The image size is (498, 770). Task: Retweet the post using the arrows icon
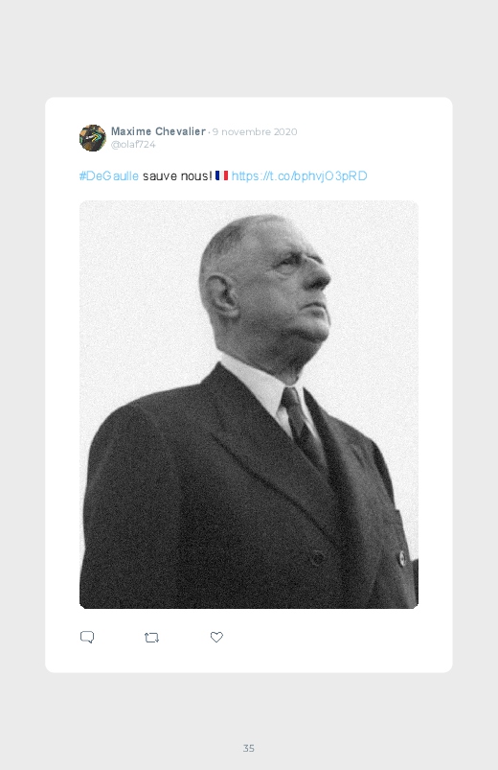[151, 638]
